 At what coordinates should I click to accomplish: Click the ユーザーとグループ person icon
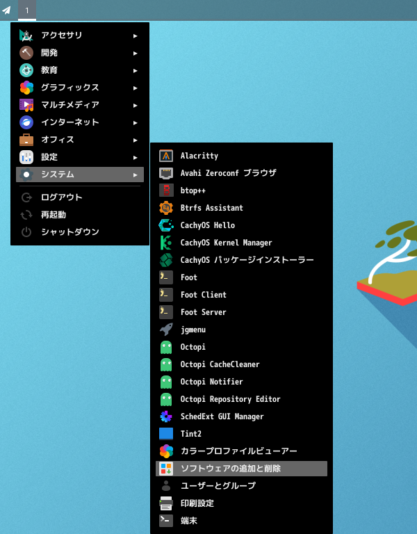166,486
